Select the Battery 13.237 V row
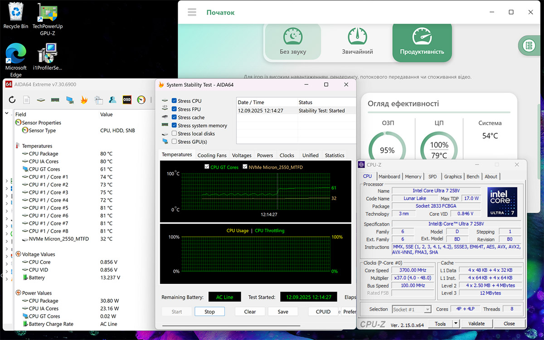Screen dimensions: 544x340 (x=84, y=277)
